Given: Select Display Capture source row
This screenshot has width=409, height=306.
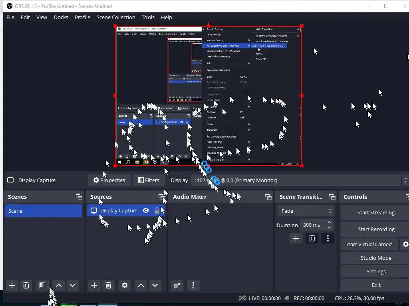Looking at the screenshot, I should 126,210.
